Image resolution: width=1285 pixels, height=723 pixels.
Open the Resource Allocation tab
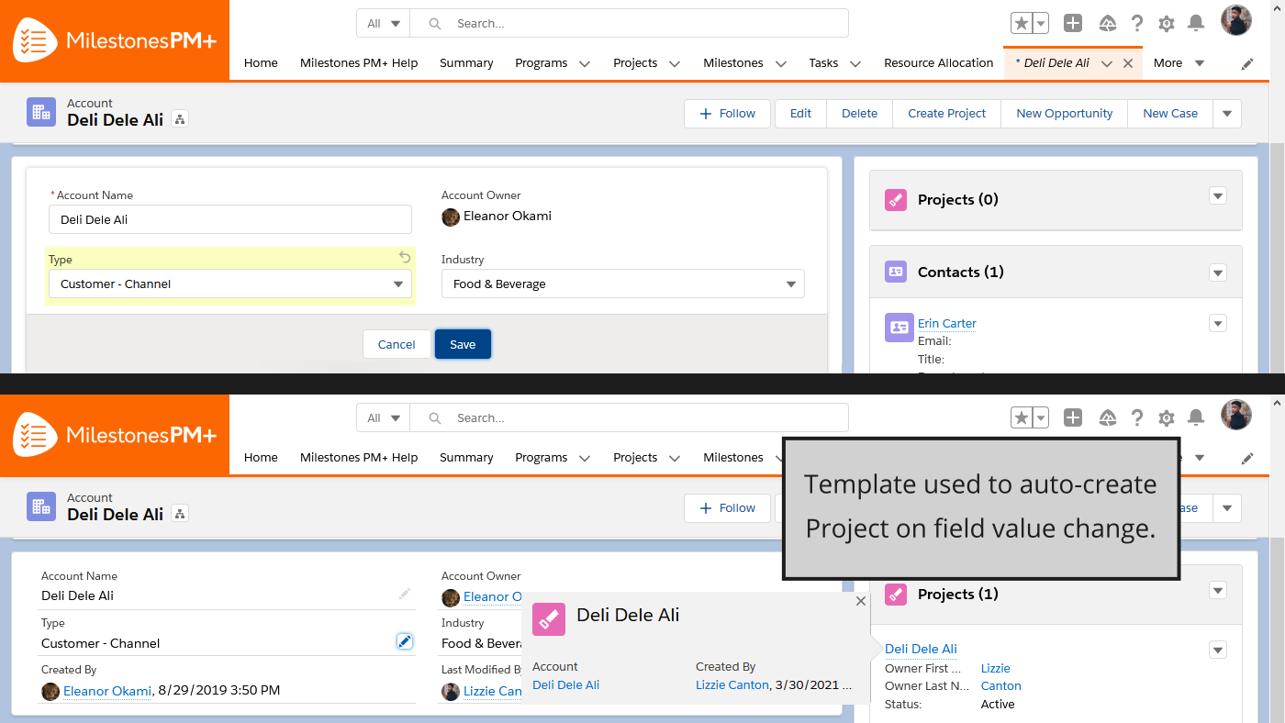(938, 63)
